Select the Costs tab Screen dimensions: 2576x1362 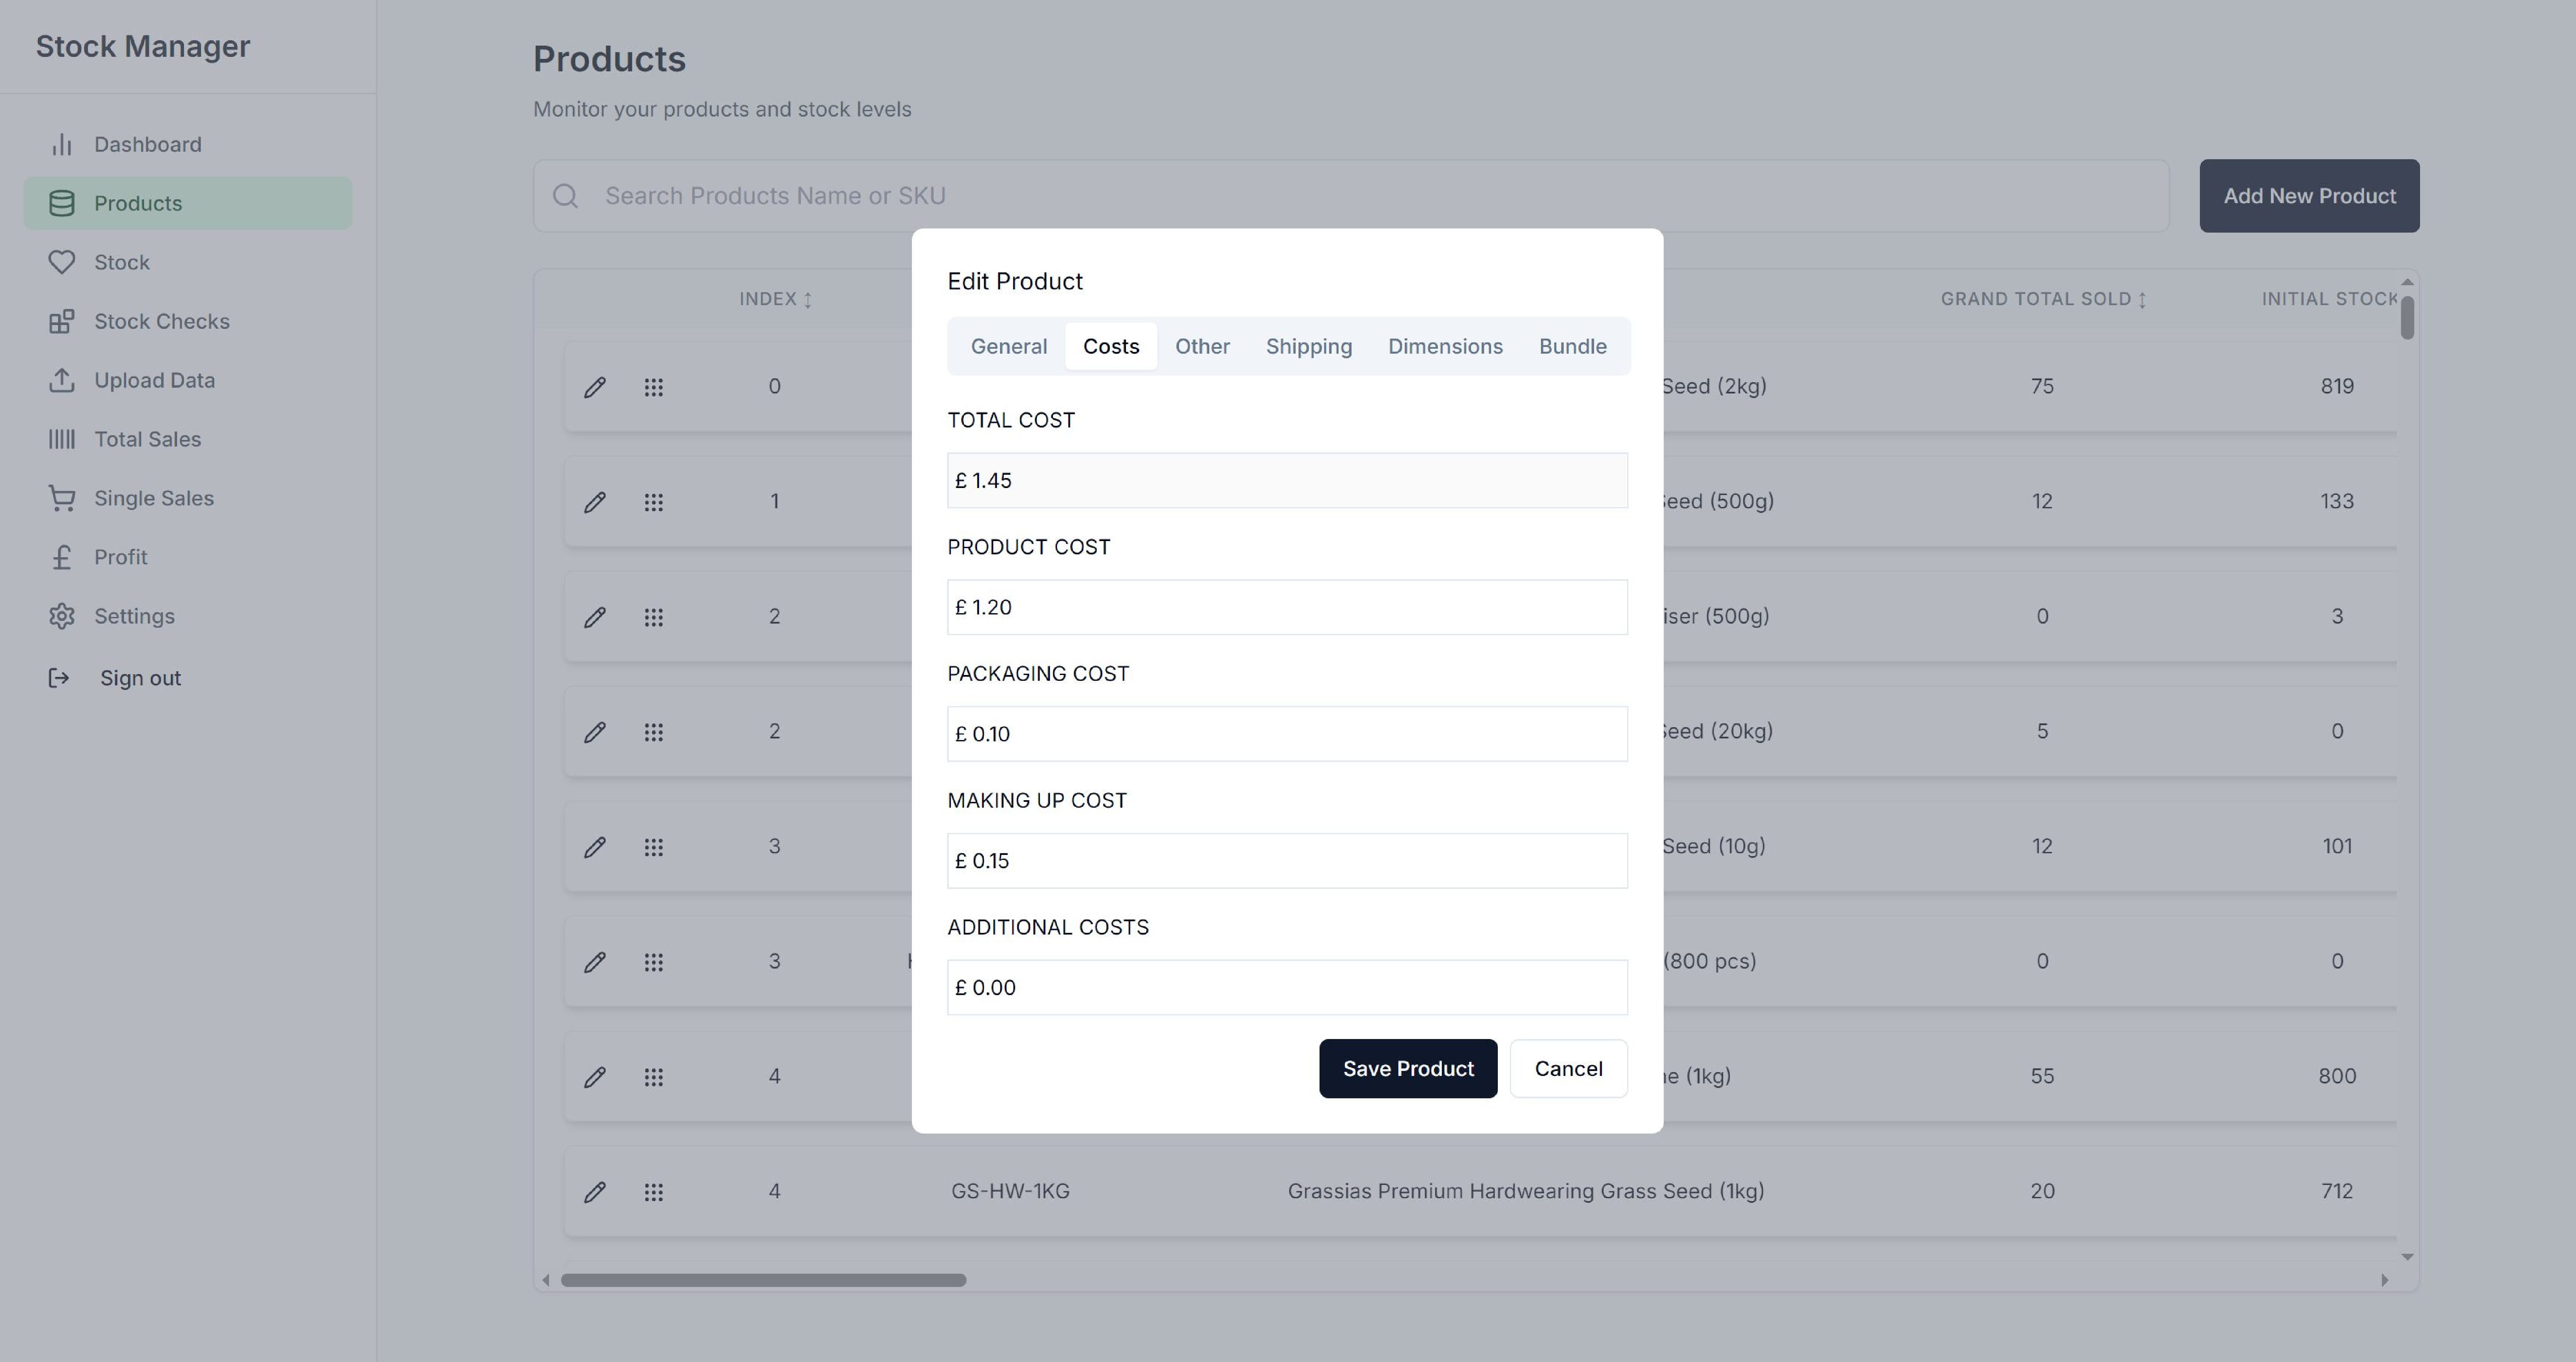pyautogui.click(x=1111, y=346)
